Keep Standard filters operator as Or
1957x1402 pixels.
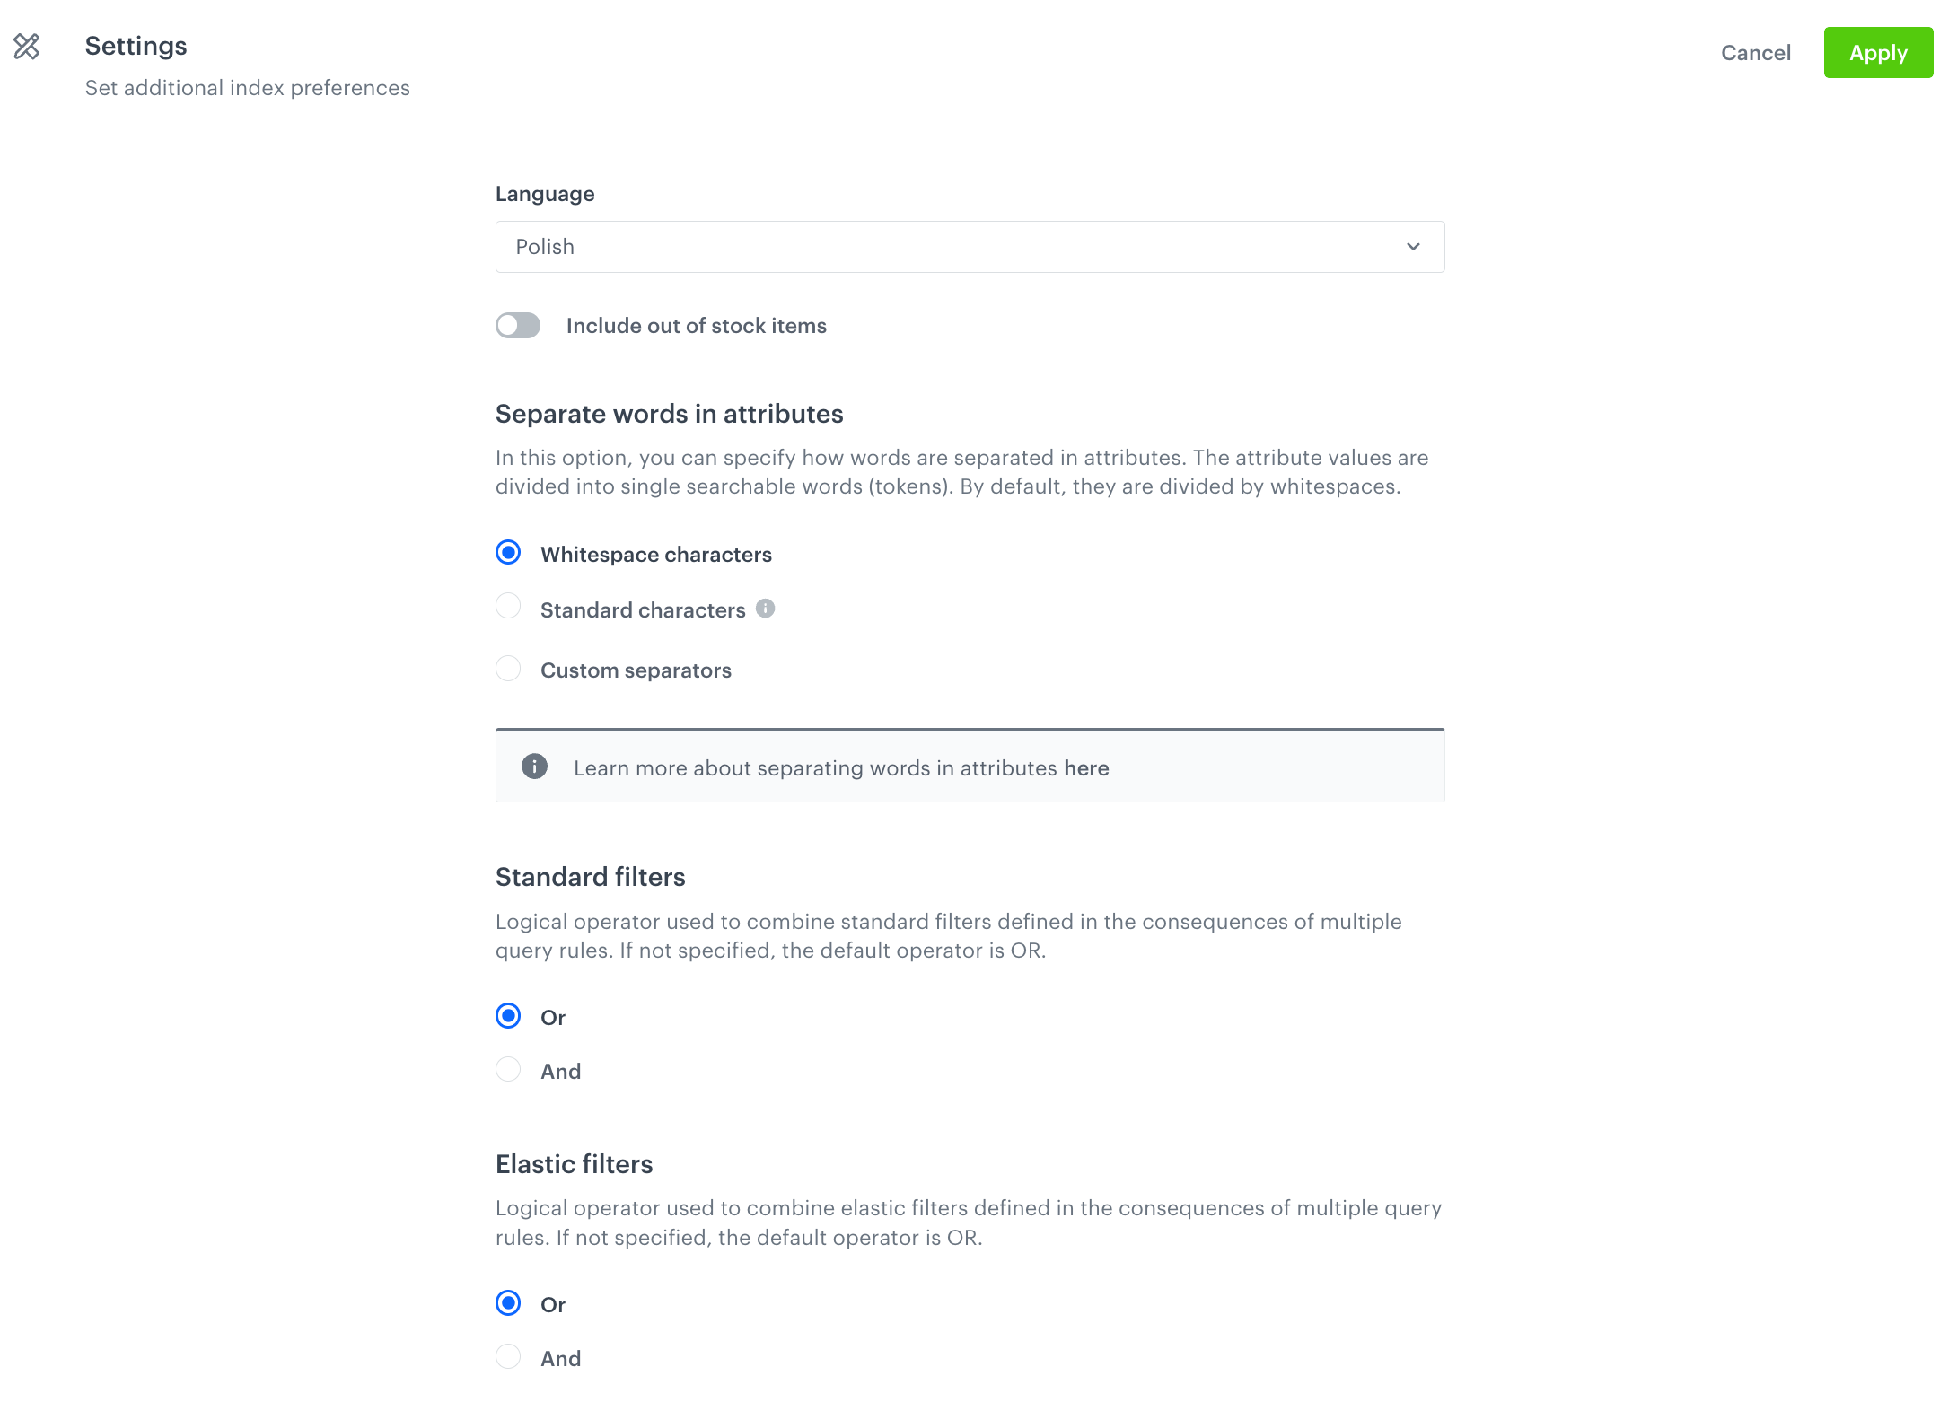pos(507,1015)
